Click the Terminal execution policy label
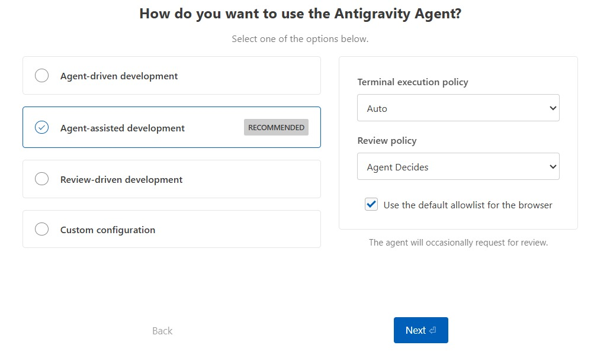This screenshot has width=594, height=358. (412, 82)
